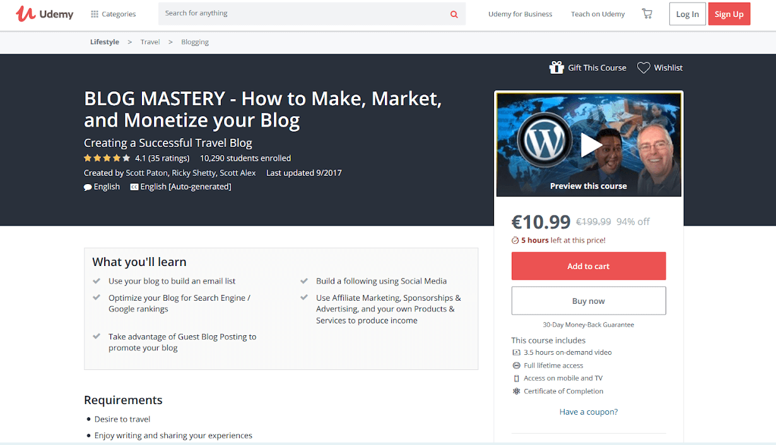Click the Sign Up button
This screenshot has width=776, height=445.
[x=729, y=14]
